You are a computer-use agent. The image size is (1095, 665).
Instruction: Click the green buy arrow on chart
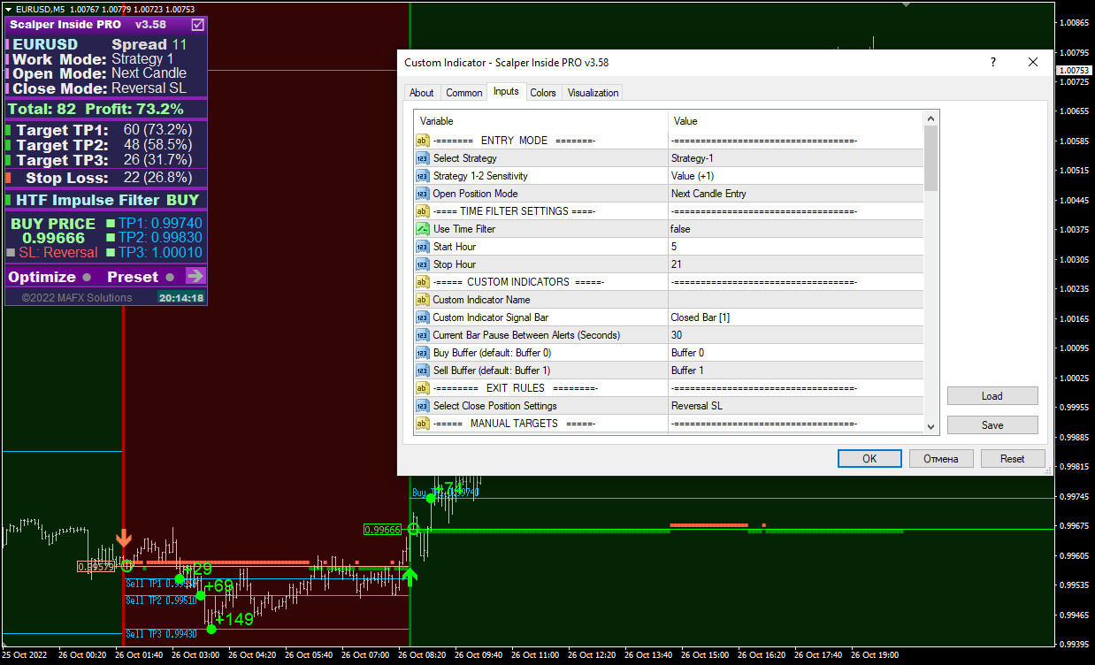point(410,577)
